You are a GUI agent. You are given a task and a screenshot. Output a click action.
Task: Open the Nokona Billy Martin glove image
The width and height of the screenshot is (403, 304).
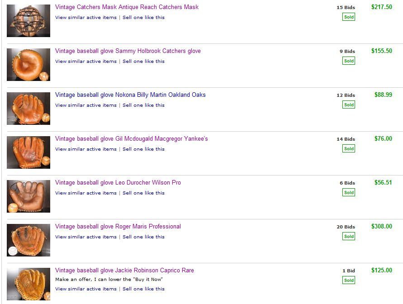[28, 109]
